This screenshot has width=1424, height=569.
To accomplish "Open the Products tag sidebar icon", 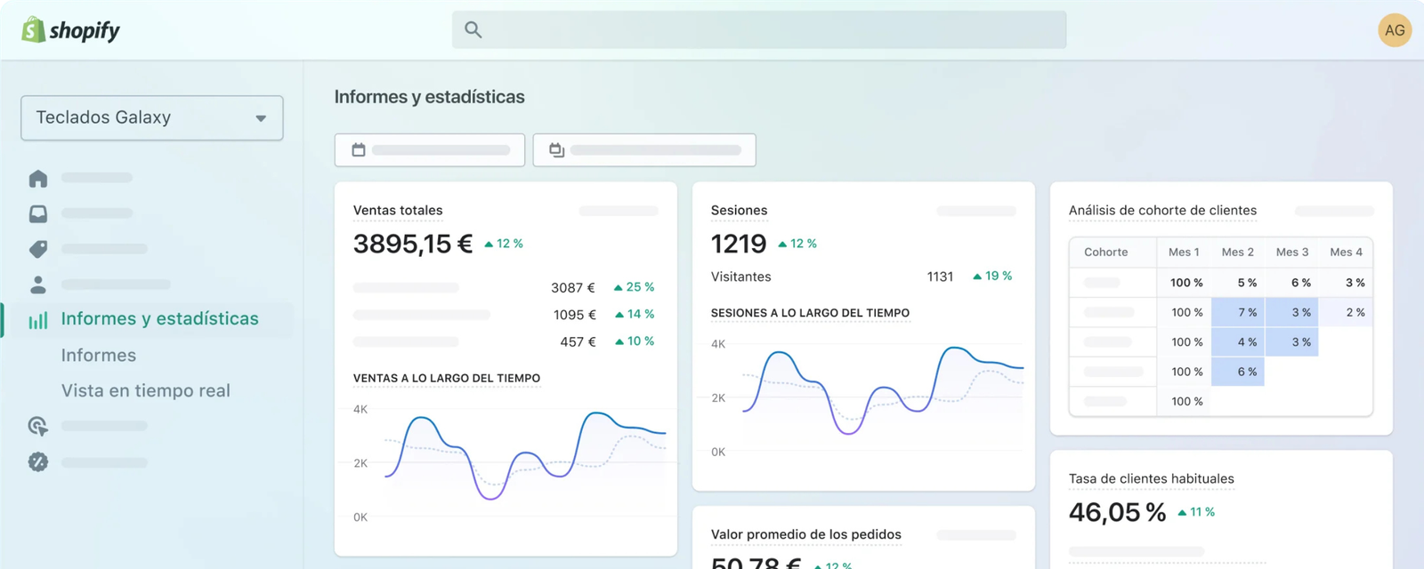I will point(38,250).
